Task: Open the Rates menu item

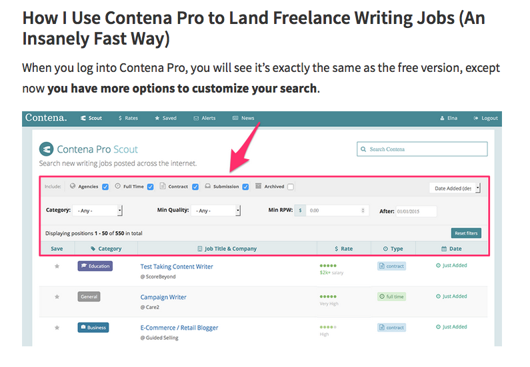Action: pos(128,119)
